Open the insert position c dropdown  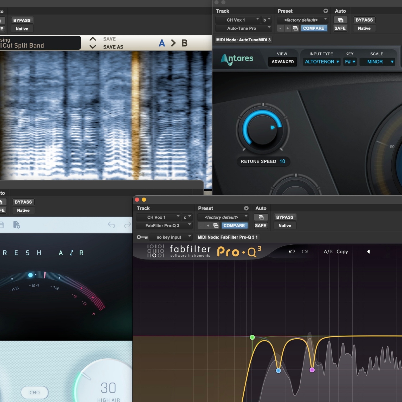point(187,217)
